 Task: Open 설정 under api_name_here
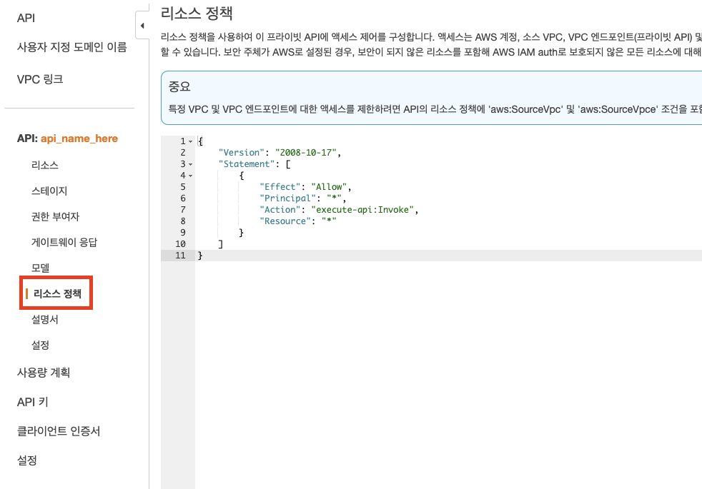tap(40, 345)
